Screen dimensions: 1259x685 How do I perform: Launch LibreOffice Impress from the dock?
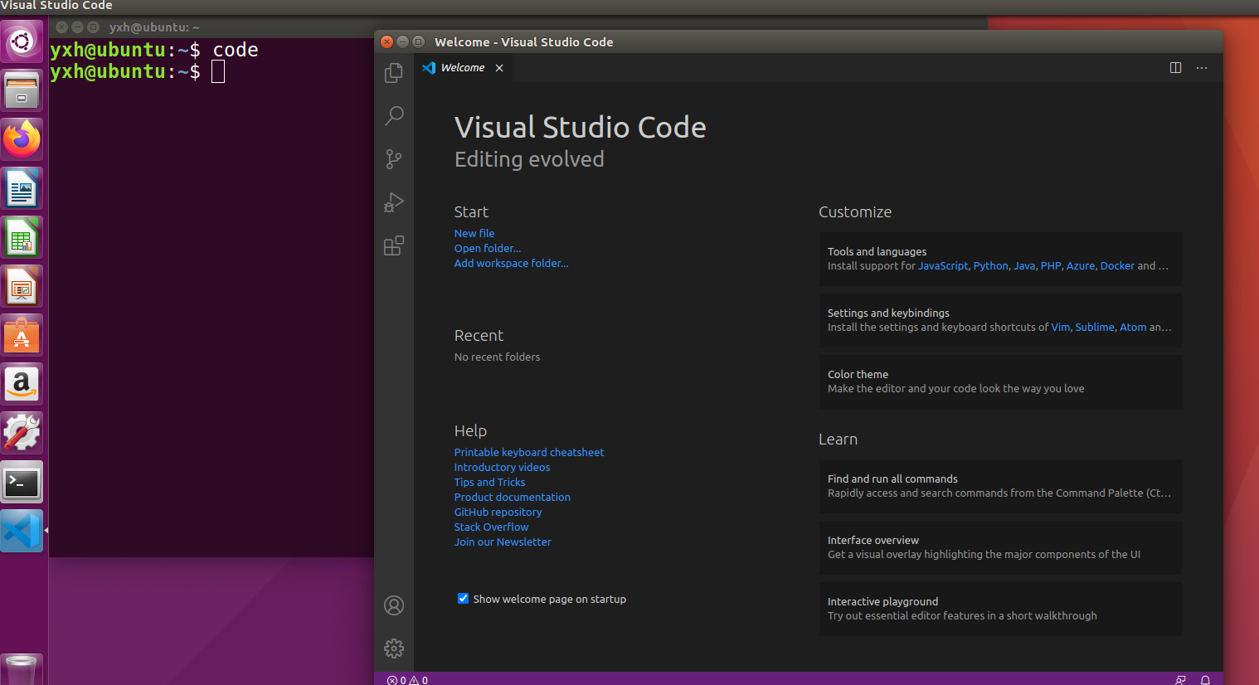click(x=22, y=286)
